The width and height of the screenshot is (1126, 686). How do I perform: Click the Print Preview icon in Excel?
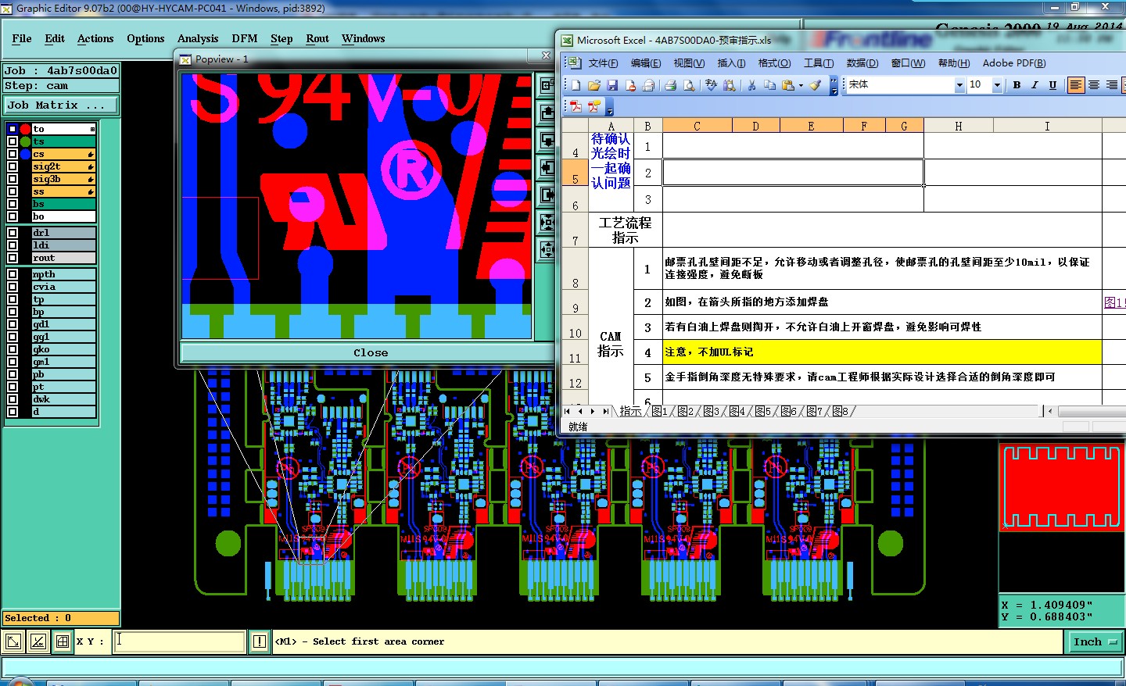click(689, 85)
